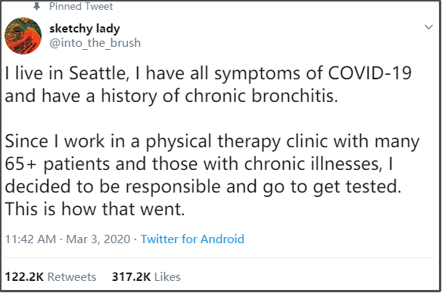Visit the @into_the_brush handle
442x293 pixels.
95,43
